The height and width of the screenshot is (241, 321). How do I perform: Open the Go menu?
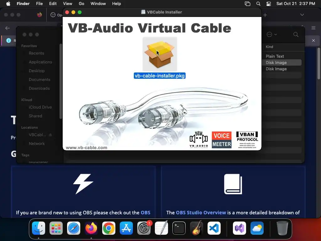[82, 3]
